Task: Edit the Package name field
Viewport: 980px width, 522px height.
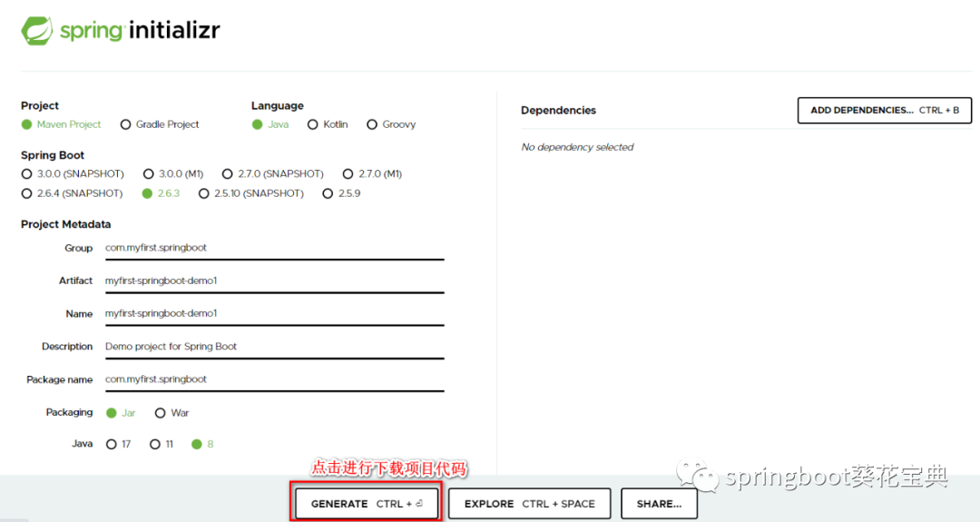Action: (x=274, y=379)
